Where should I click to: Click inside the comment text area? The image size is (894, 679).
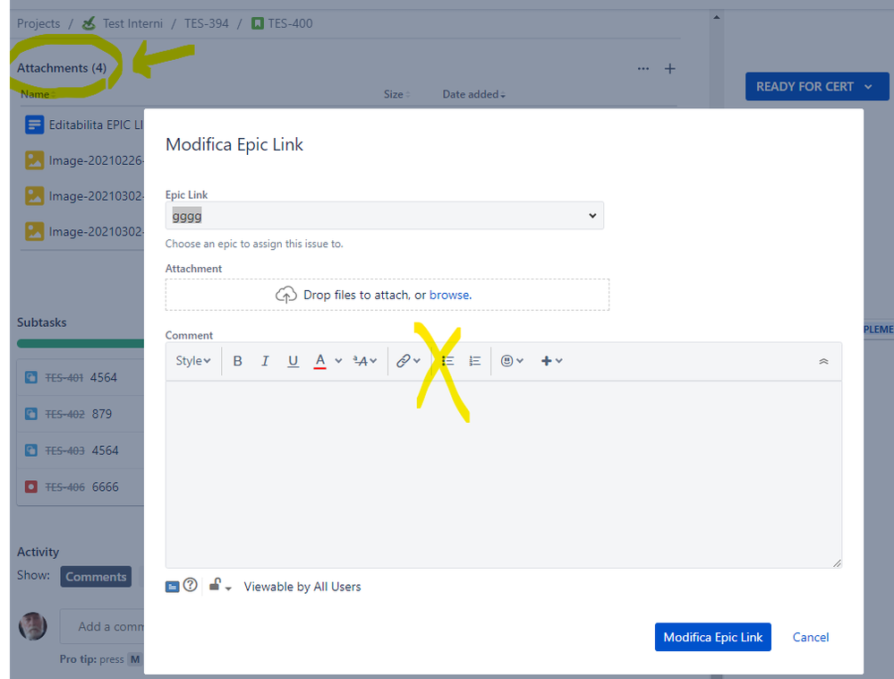point(504,474)
